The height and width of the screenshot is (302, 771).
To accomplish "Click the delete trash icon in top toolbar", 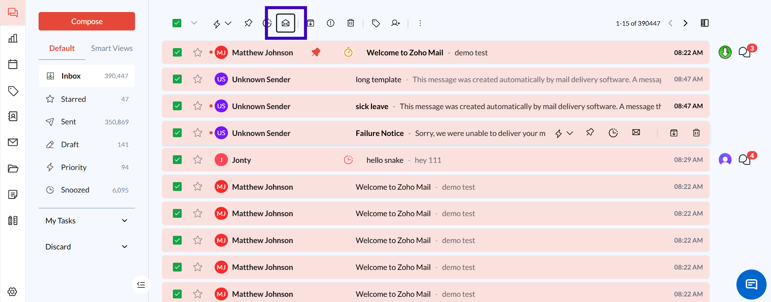I will [x=351, y=23].
